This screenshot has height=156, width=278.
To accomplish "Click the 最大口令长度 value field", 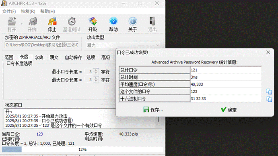I will click(x=89, y=80).
